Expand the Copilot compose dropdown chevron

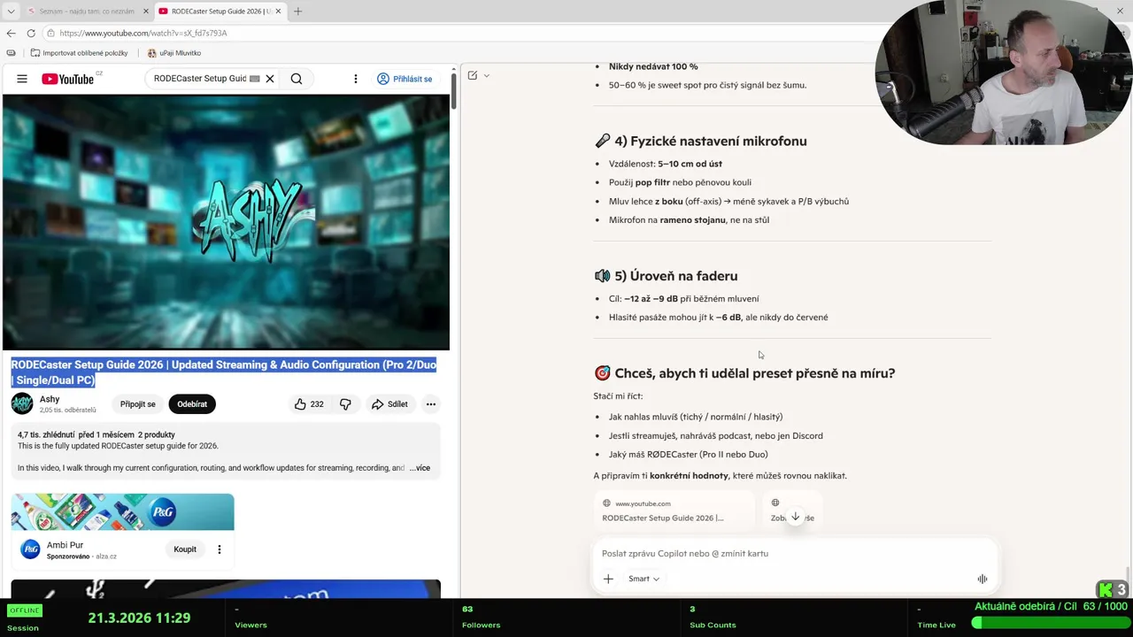coord(487,75)
